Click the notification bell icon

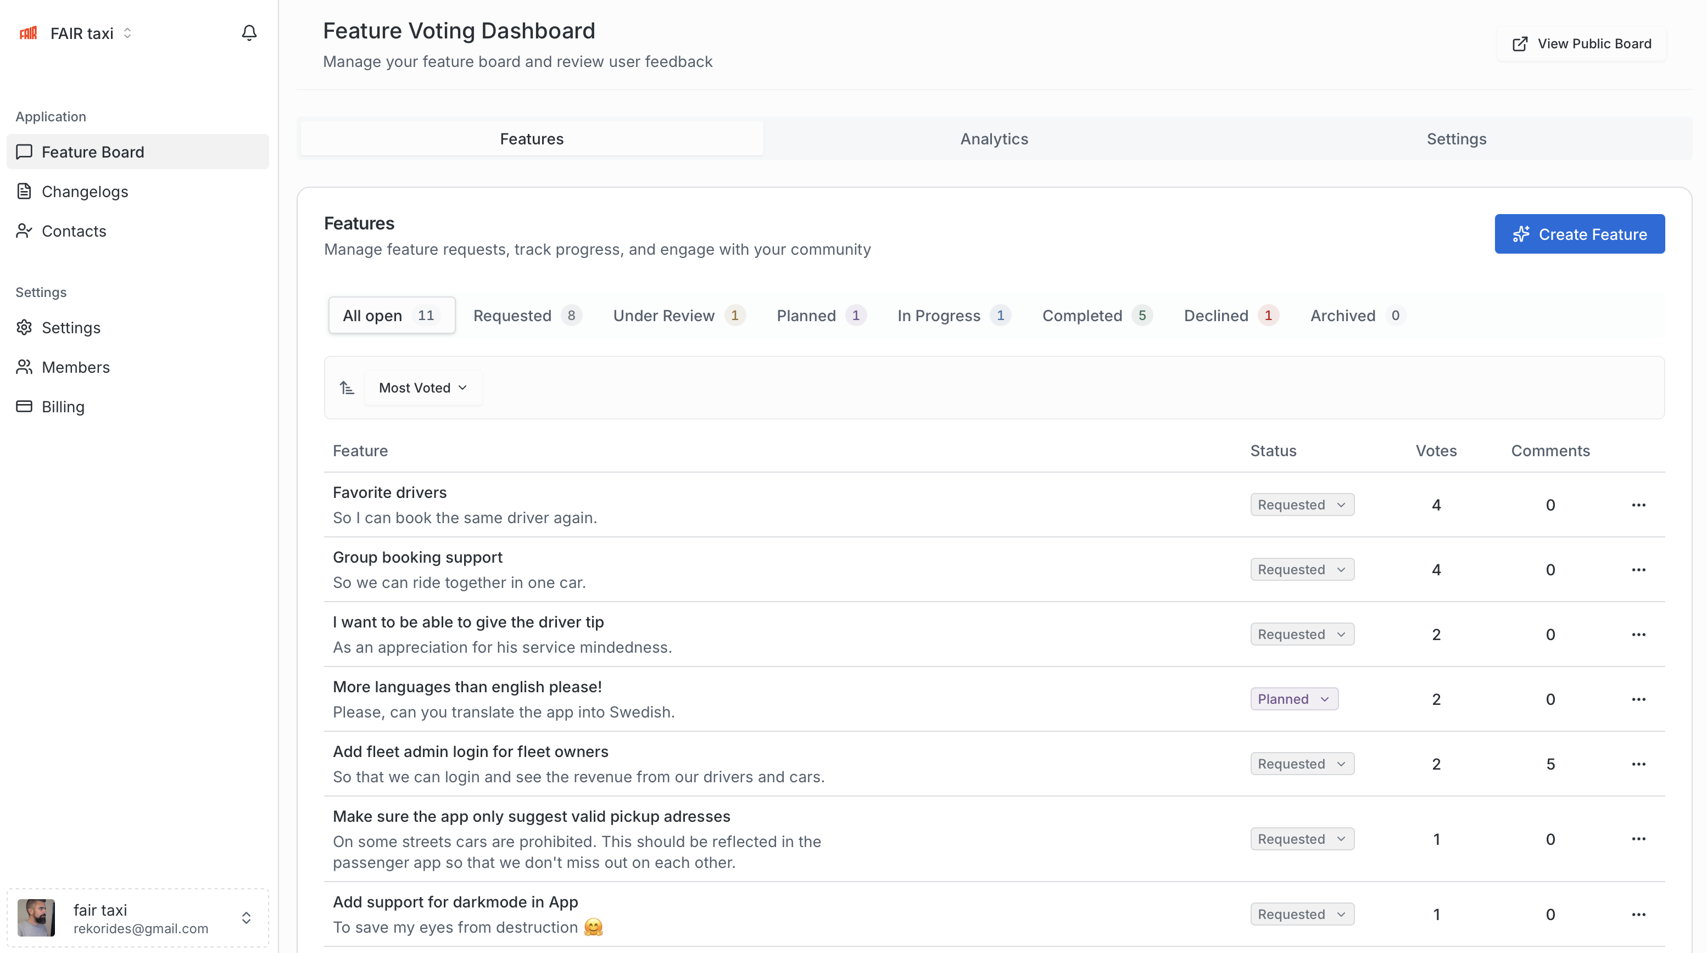click(249, 33)
